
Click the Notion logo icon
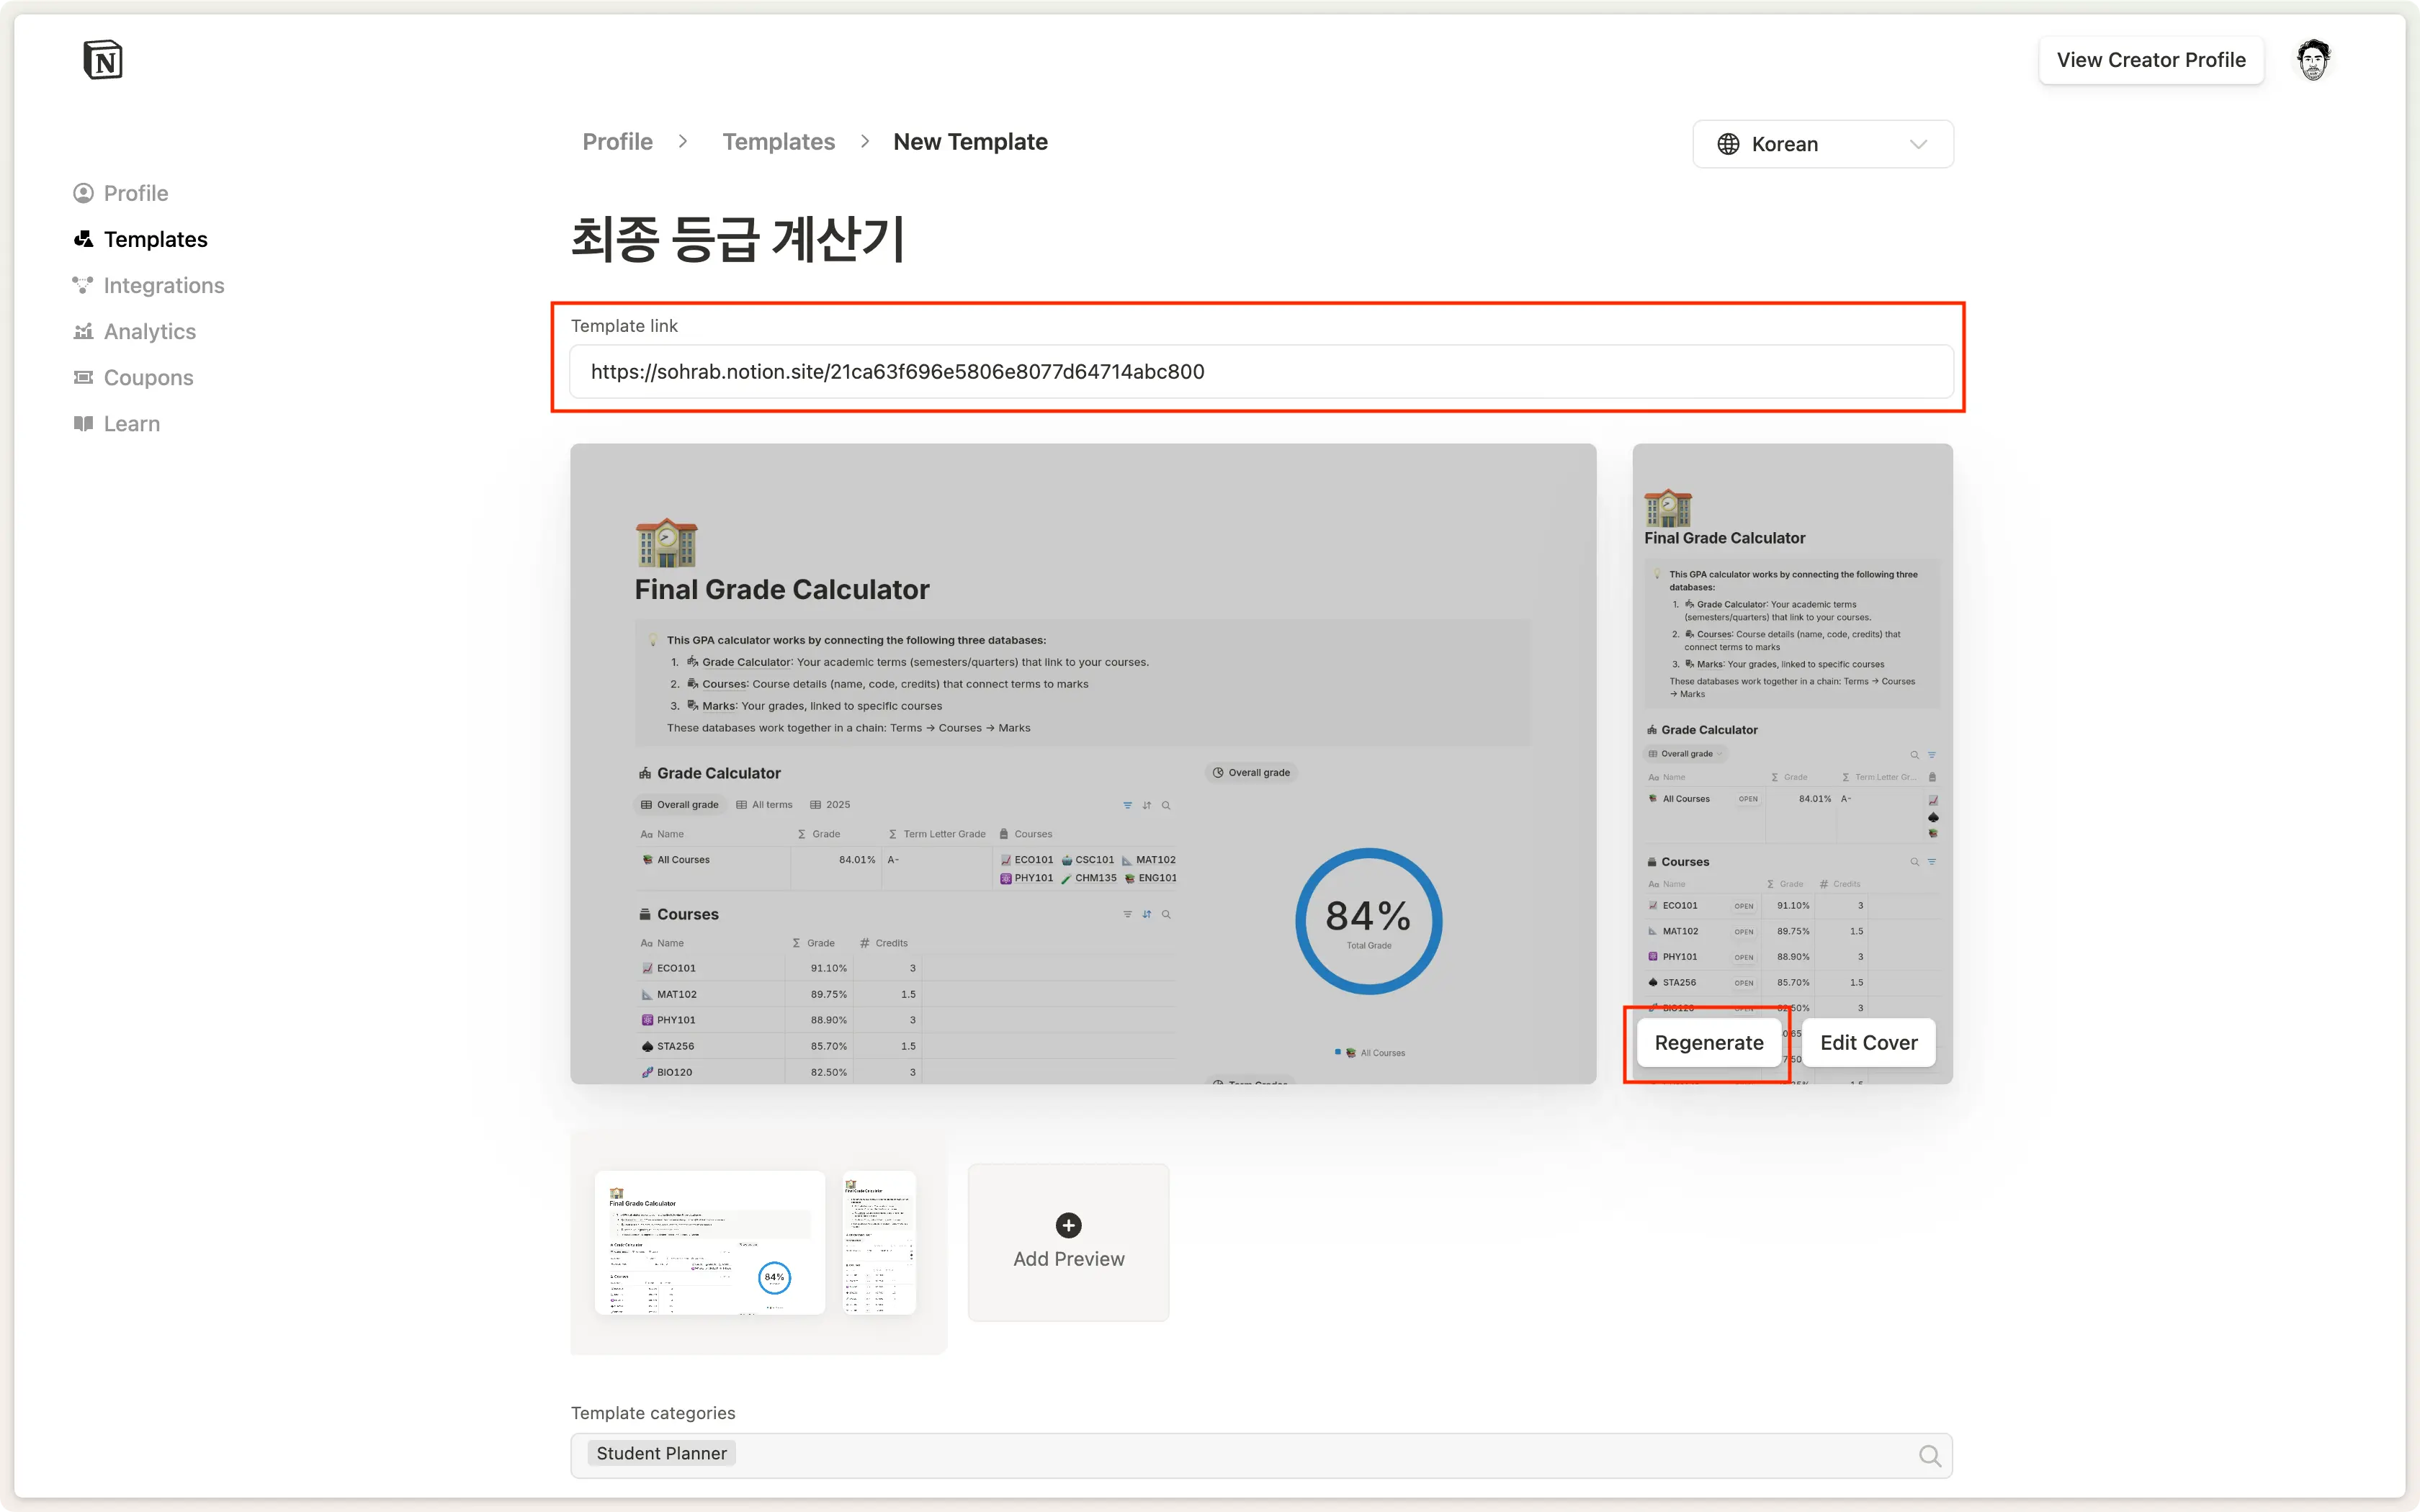[102, 60]
